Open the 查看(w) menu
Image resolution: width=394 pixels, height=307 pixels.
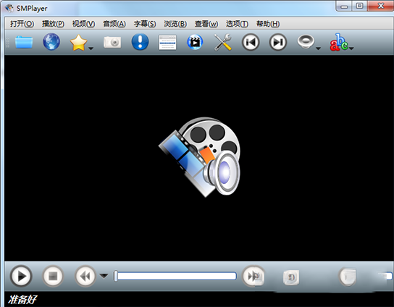206,24
